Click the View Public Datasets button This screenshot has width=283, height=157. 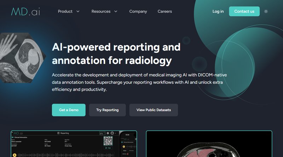pyautogui.click(x=154, y=110)
